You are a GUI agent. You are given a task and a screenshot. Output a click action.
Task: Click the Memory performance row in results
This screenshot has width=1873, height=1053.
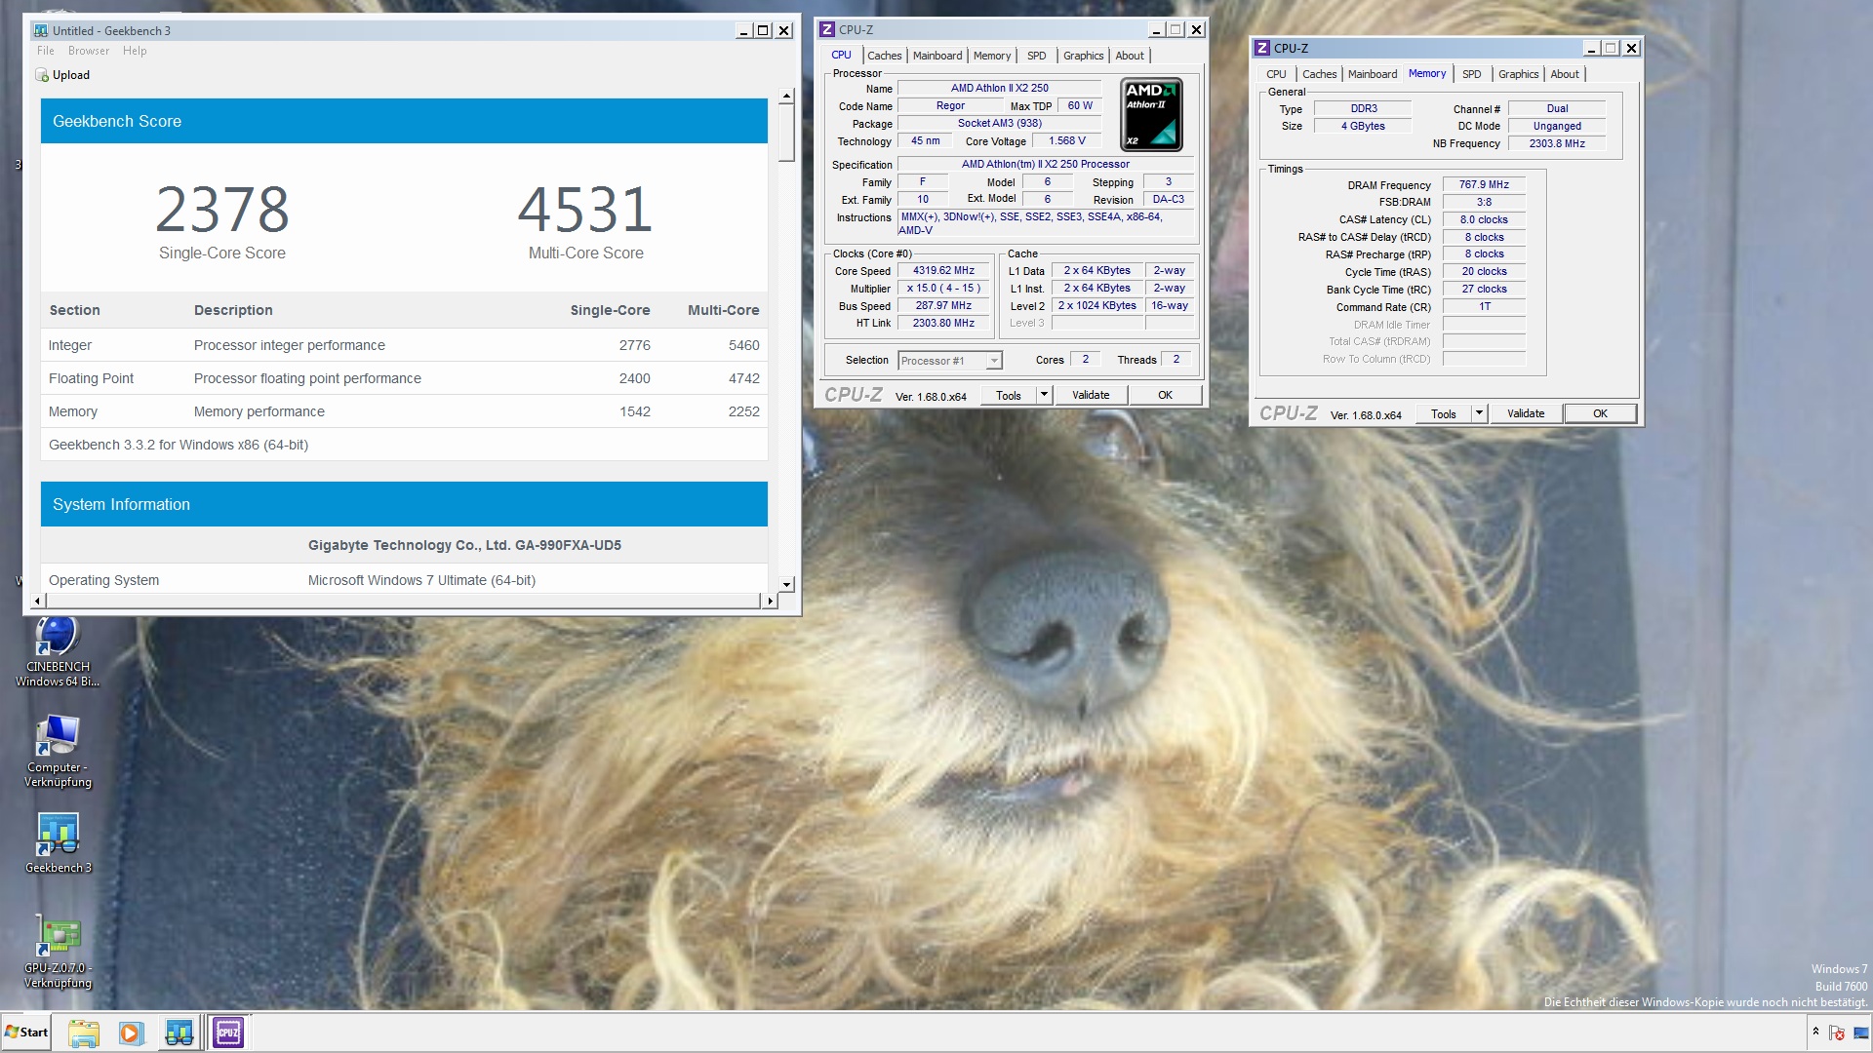point(404,411)
